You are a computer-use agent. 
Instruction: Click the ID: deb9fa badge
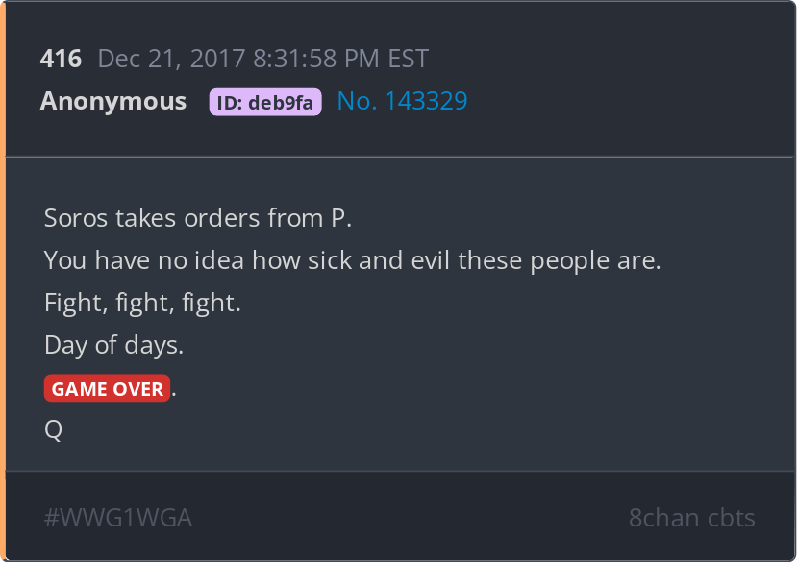(x=265, y=102)
